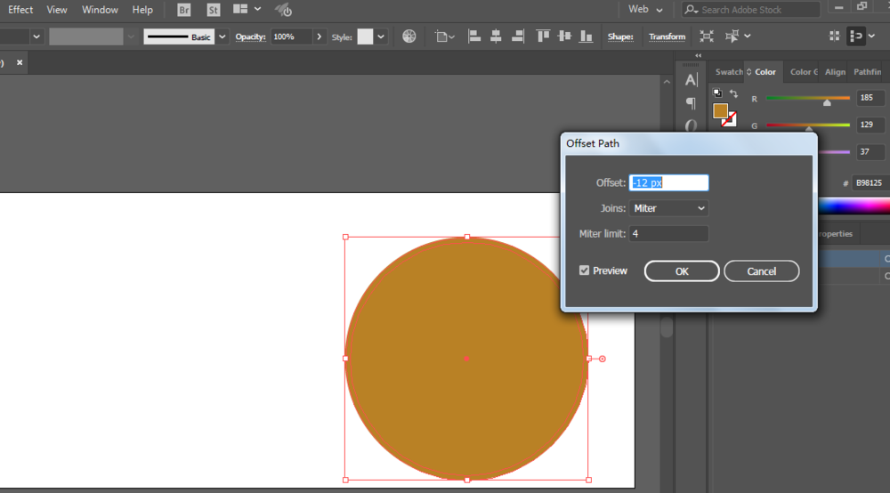
Task: Click the R color slider
Action: [808, 98]
